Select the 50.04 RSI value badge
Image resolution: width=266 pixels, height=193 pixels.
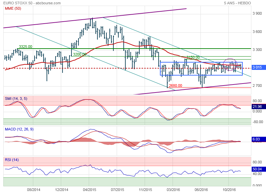(259, 169)
